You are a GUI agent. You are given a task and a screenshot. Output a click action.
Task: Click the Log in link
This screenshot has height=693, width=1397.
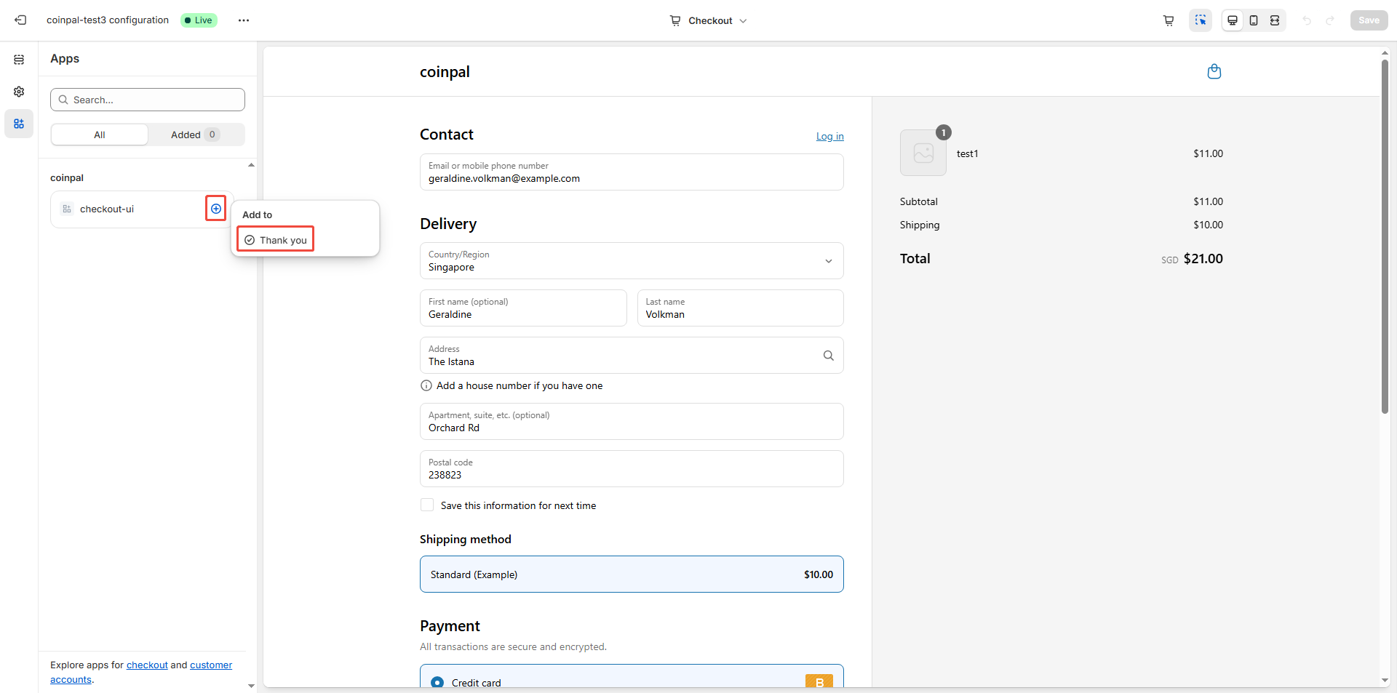coord(829,136)
